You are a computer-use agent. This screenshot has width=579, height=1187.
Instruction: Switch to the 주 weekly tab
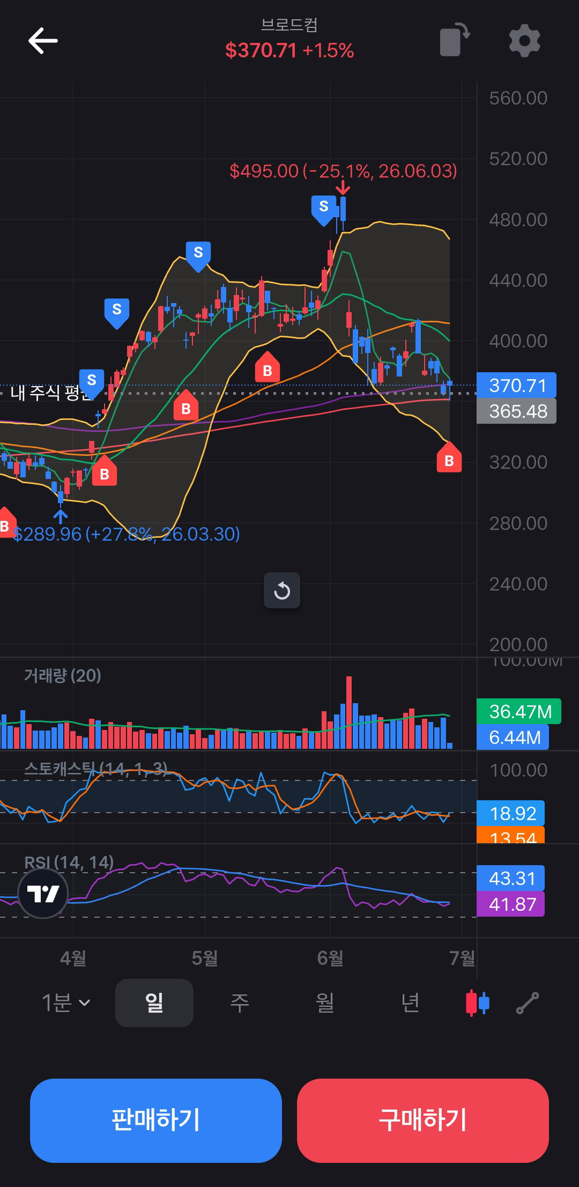click(240, 1002)
